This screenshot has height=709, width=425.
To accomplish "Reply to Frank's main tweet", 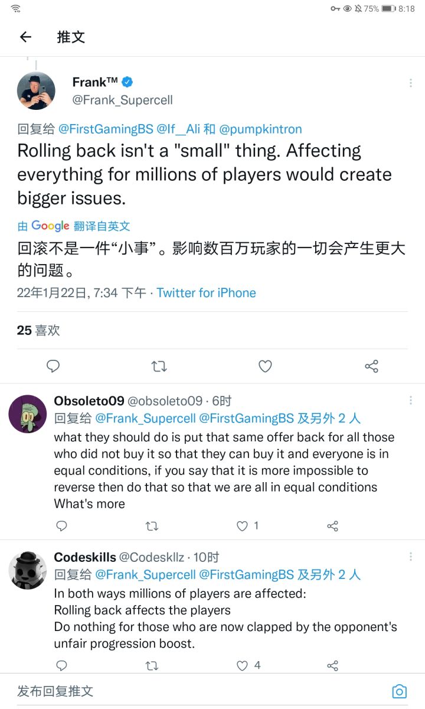I will tap(53, 366).
